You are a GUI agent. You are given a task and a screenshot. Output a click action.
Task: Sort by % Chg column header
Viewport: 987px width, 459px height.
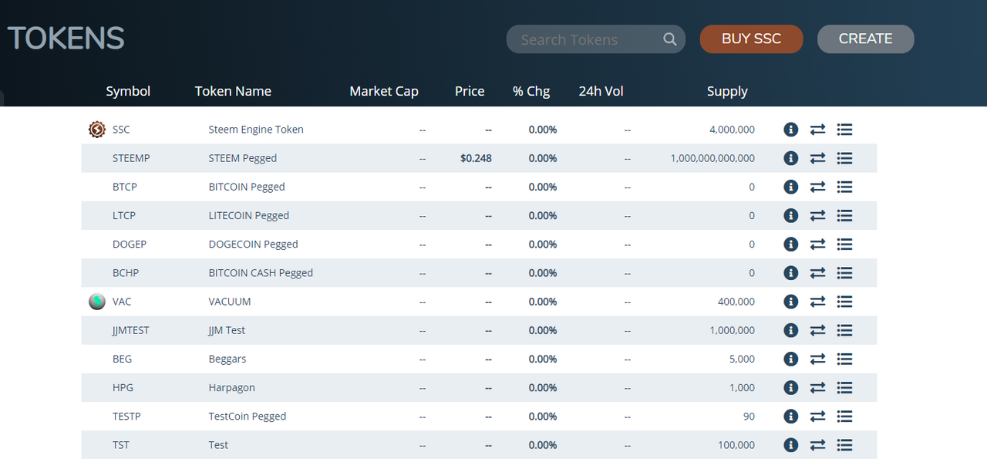pos(531,91)
